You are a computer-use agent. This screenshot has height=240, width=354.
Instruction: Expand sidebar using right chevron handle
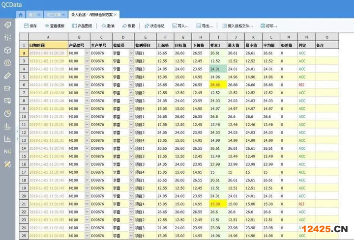(17, 131)
